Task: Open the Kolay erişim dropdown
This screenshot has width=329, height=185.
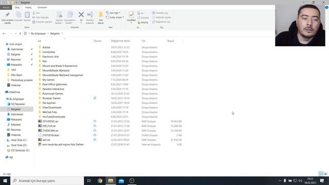Action: click(x=115, y=17)
